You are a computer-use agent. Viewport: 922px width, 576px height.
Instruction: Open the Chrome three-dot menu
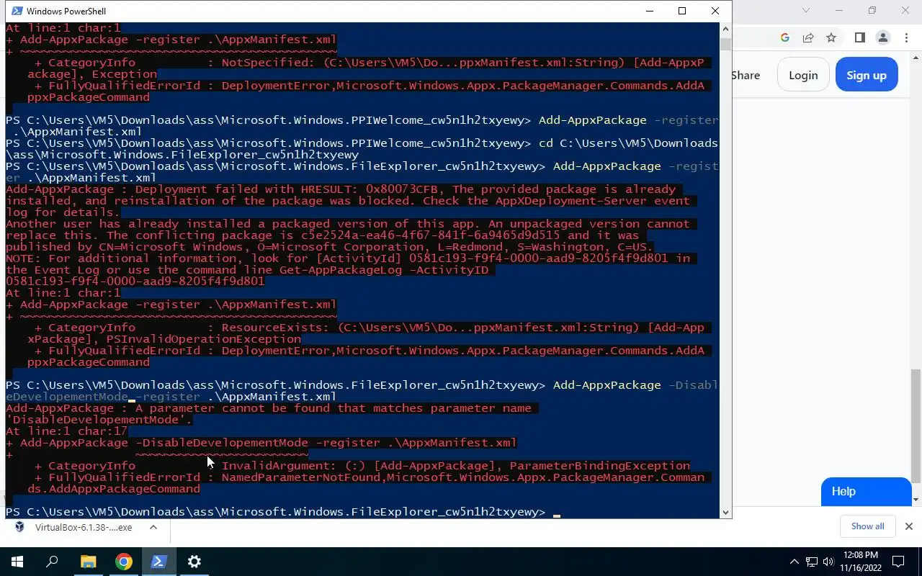[907, 37]
